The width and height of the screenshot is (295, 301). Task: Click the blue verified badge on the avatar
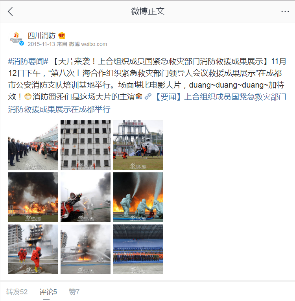[x=22, y=43]
